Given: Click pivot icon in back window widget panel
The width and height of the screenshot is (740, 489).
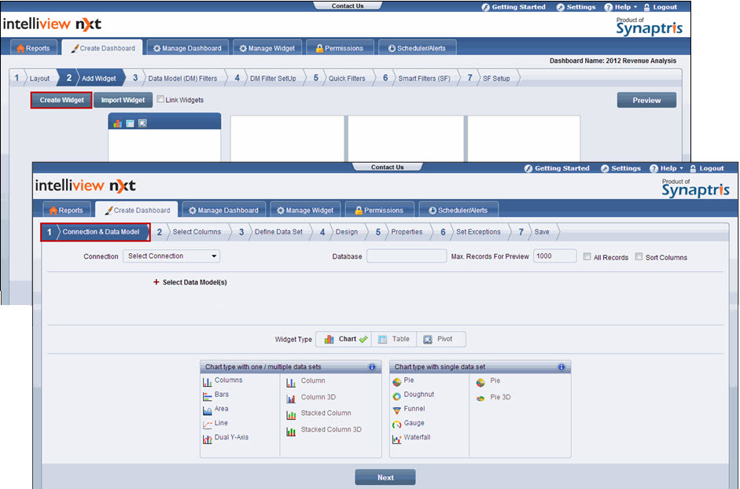Looking at the screenshot, I should click(142, 123).
